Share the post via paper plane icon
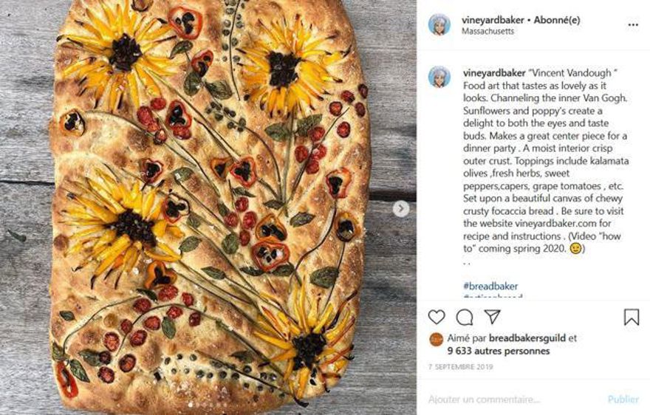650x415 pixels. (x=492, y=317)
